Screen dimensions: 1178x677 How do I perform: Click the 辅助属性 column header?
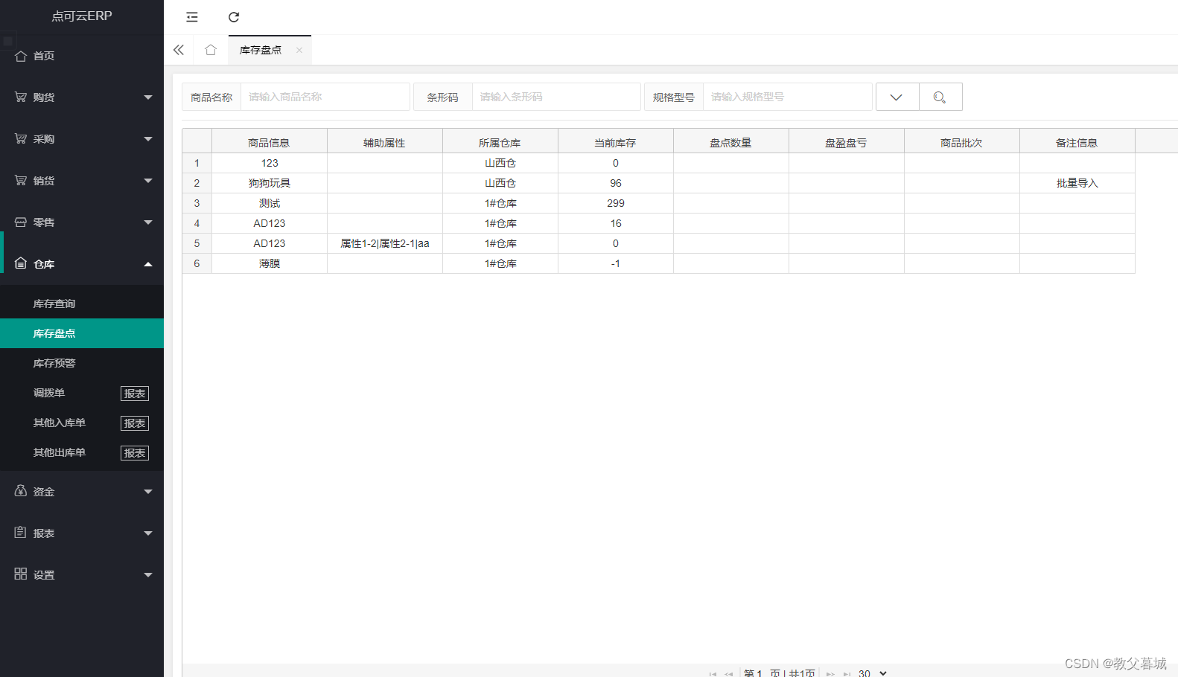tap(385, 142)
